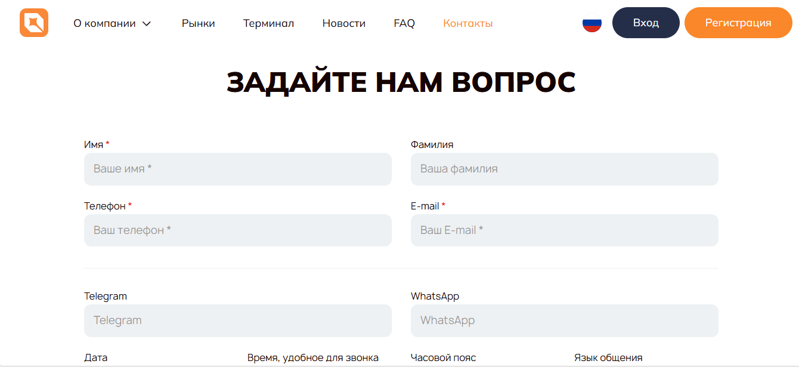
Task: Expand the О компании dropdown chevron
Action: pos(147,24)
